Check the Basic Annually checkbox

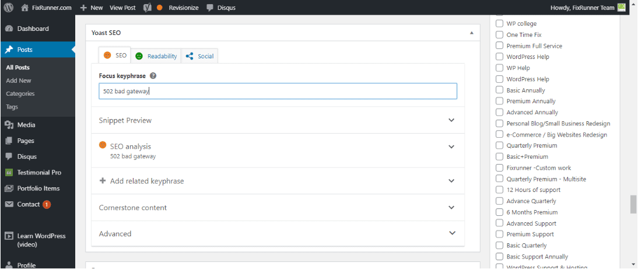[x=499, y=90]
